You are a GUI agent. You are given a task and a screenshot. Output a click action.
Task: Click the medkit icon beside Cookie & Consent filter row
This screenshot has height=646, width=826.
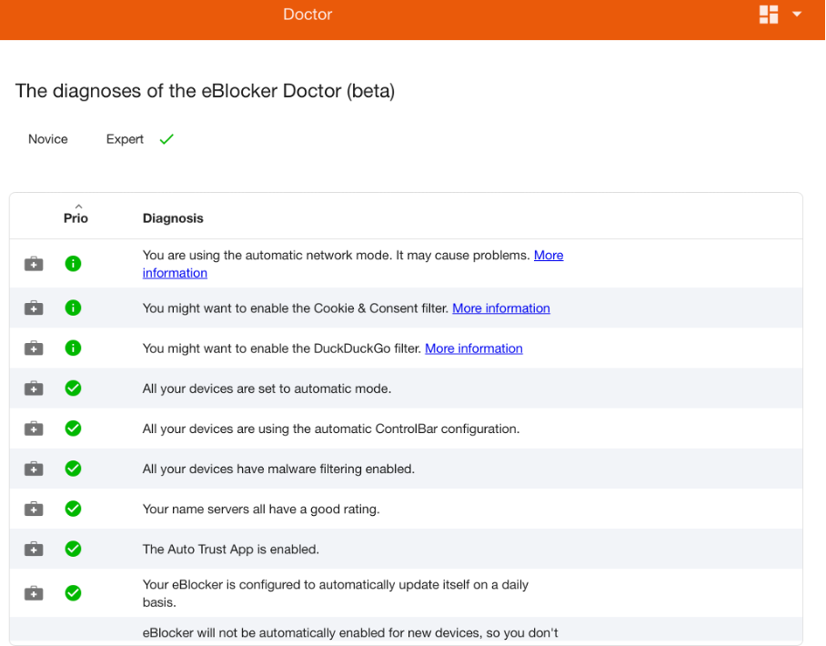click(x=34, y=308)
